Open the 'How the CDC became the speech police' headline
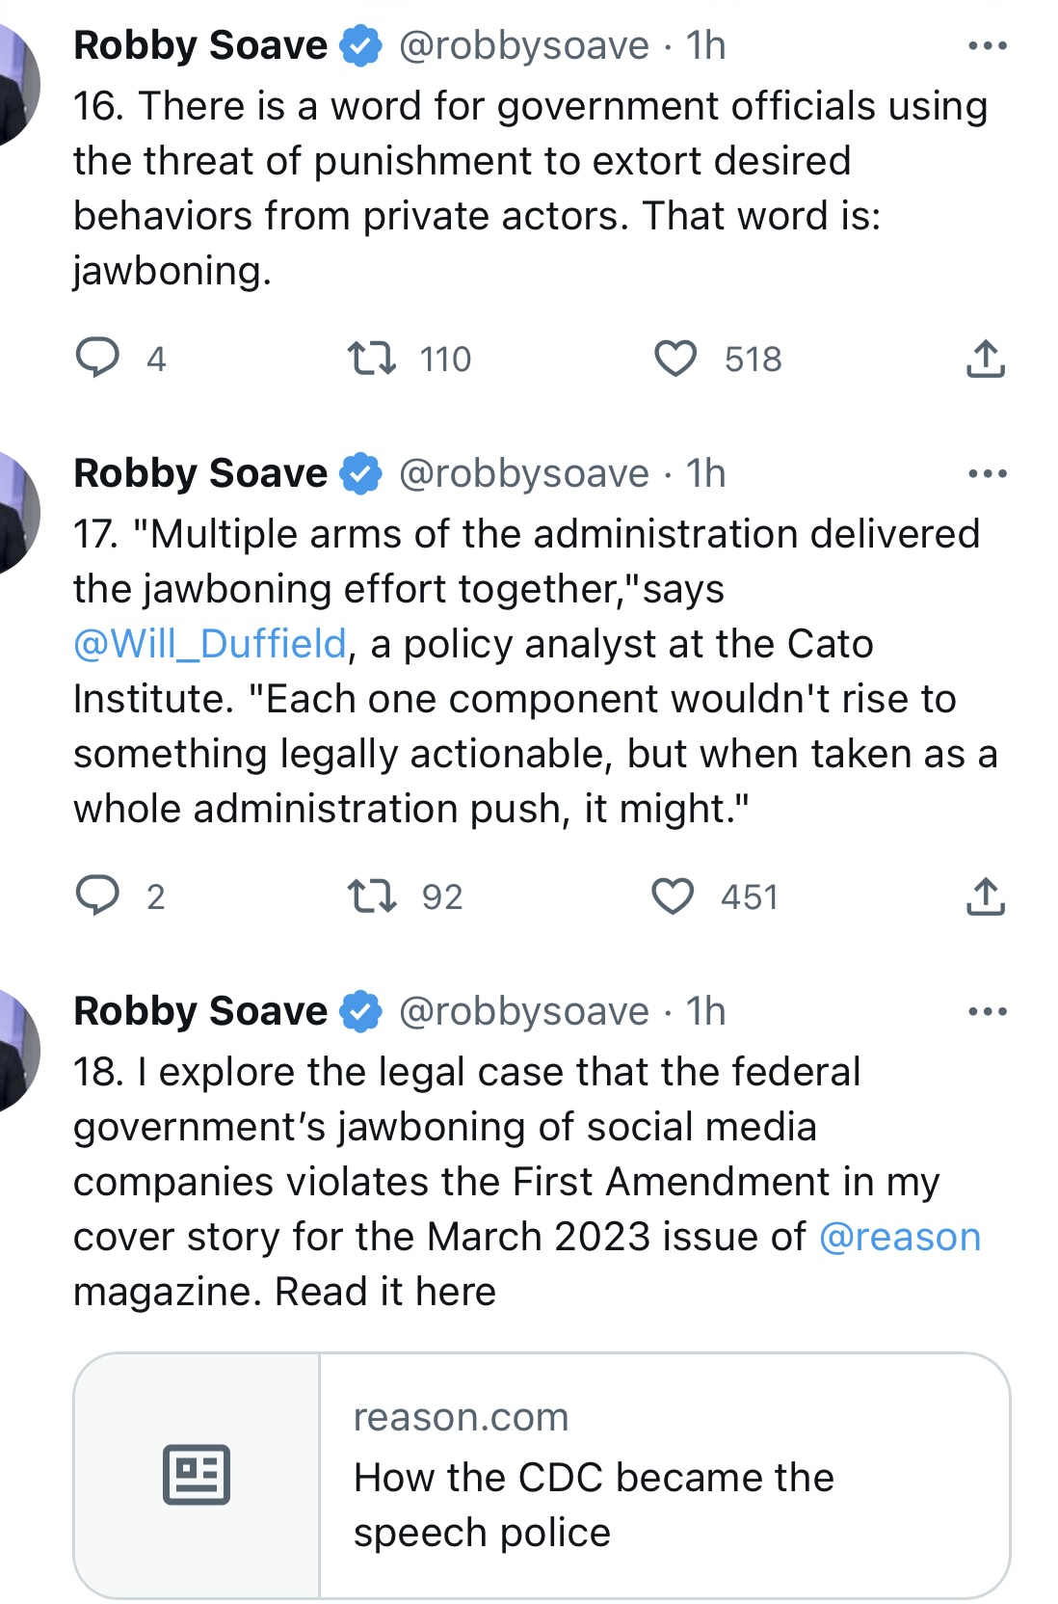 (x=594, y=1505)
